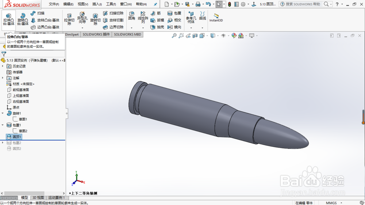This screenshot has height=205, width=365.
Task: Click the Revolved Cut (旋转切除) tool
Action: [95, 19]
